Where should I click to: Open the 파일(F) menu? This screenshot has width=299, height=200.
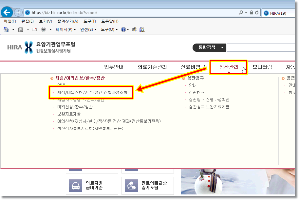[x=10, y=21]
